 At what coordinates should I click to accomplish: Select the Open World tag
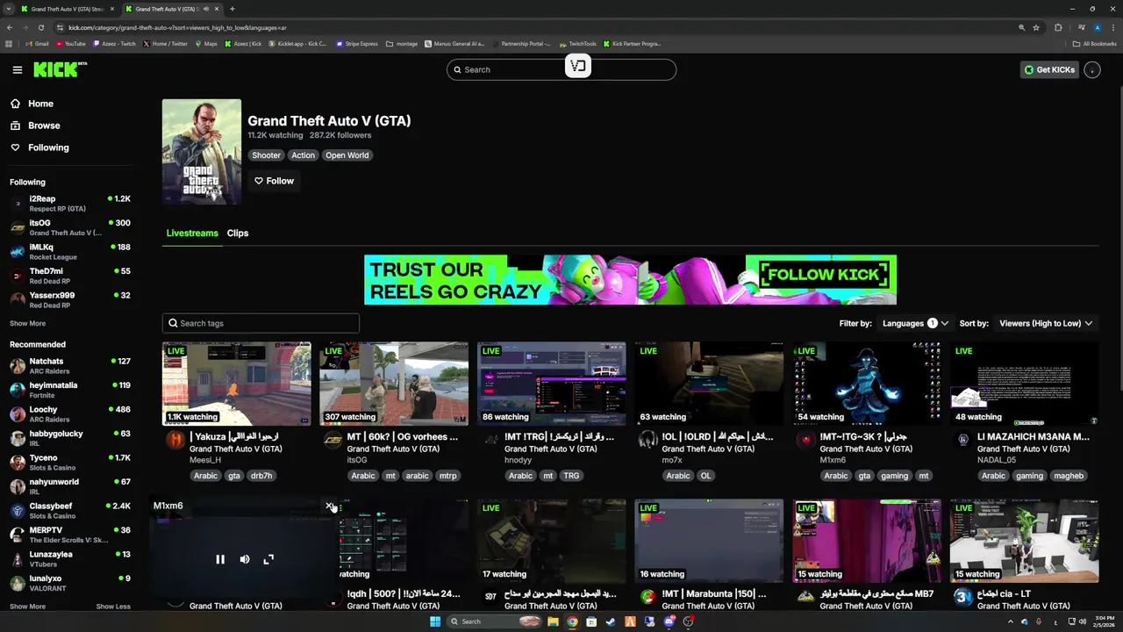point(347,155)
